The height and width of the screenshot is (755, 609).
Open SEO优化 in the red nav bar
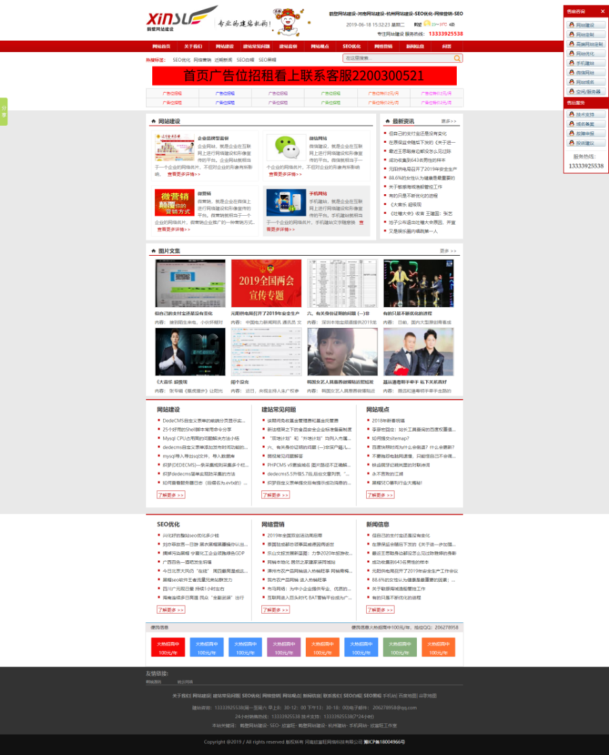[351, 47]
